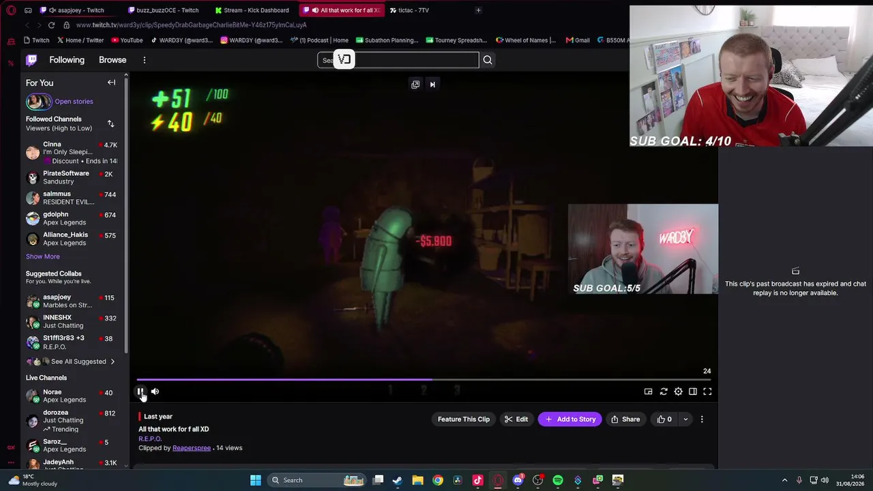Open saimmus channel in sidebar

click(72, 198)
